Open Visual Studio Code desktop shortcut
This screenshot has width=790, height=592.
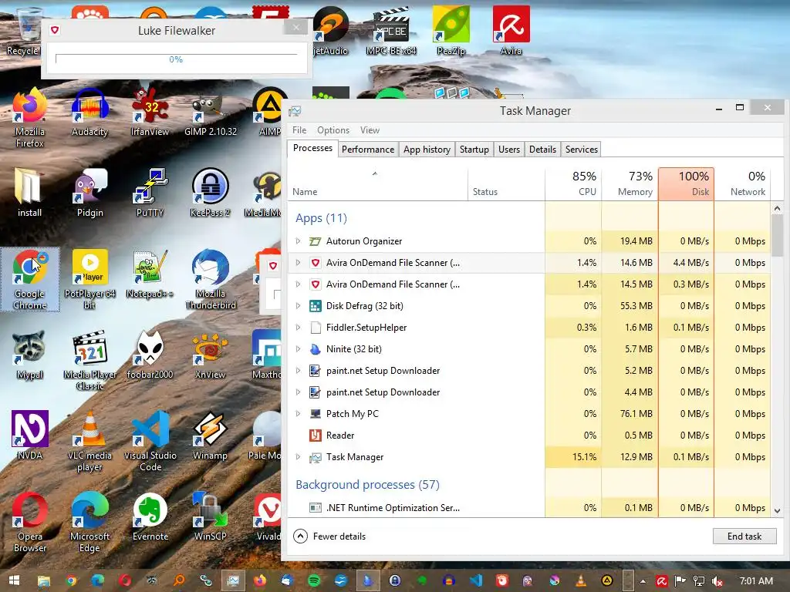150,442
